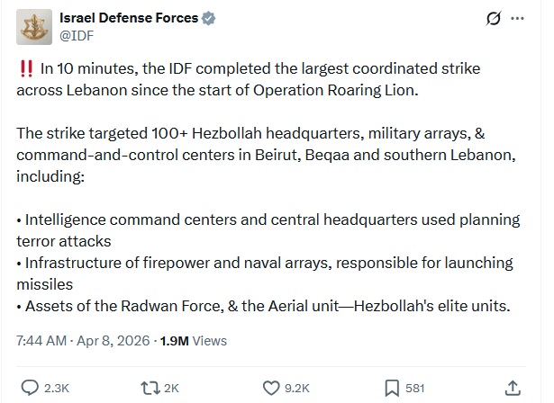554x403 pixels.
Task: Click the 2.3K reply count
Action: click(57, 388)
